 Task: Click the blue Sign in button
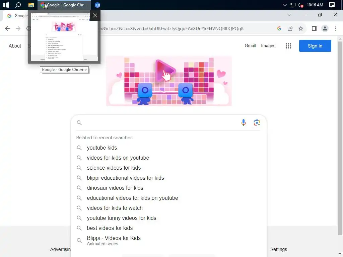tap(315, 46)
